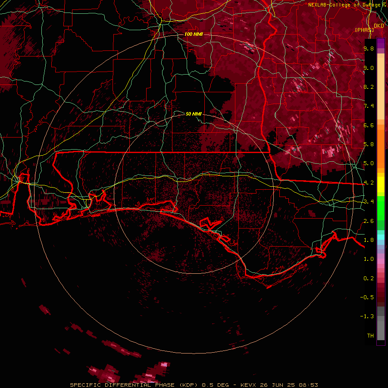The height and width of the screenshot is (388, 388).
Task: Click the 0.2 legend value
Action: (369, 278)
